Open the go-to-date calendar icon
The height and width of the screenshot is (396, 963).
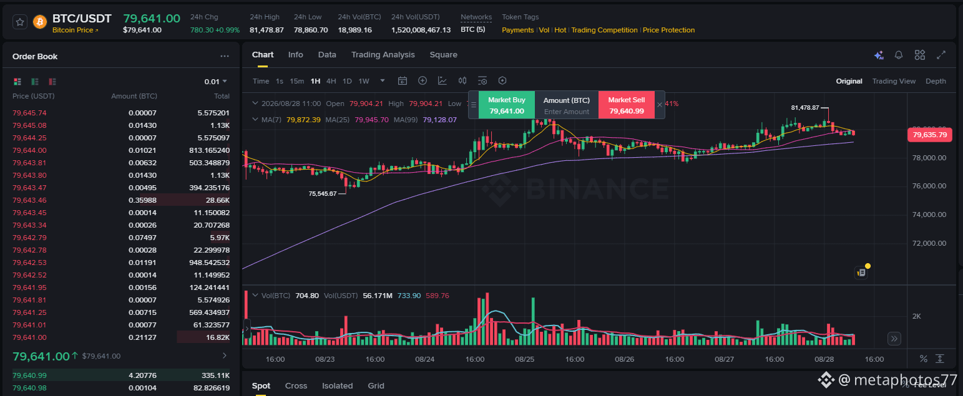point(403,80)
